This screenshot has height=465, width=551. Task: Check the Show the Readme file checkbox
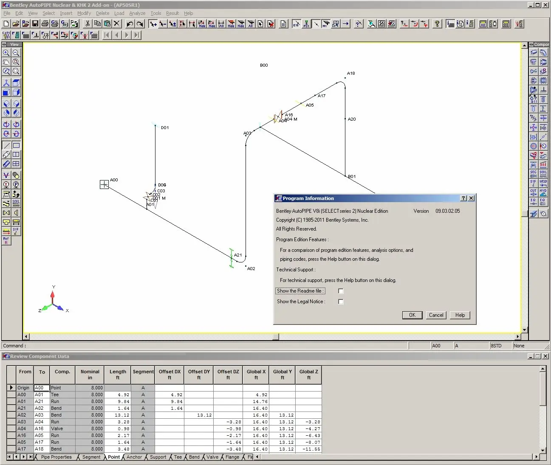point(341,291)
